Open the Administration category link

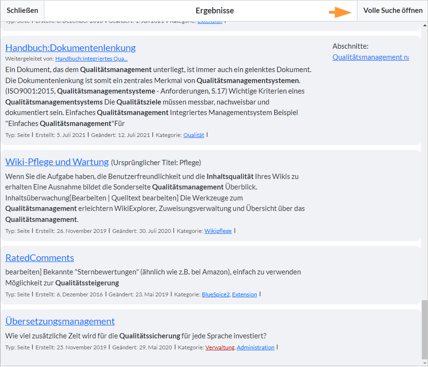pos(255,347)
